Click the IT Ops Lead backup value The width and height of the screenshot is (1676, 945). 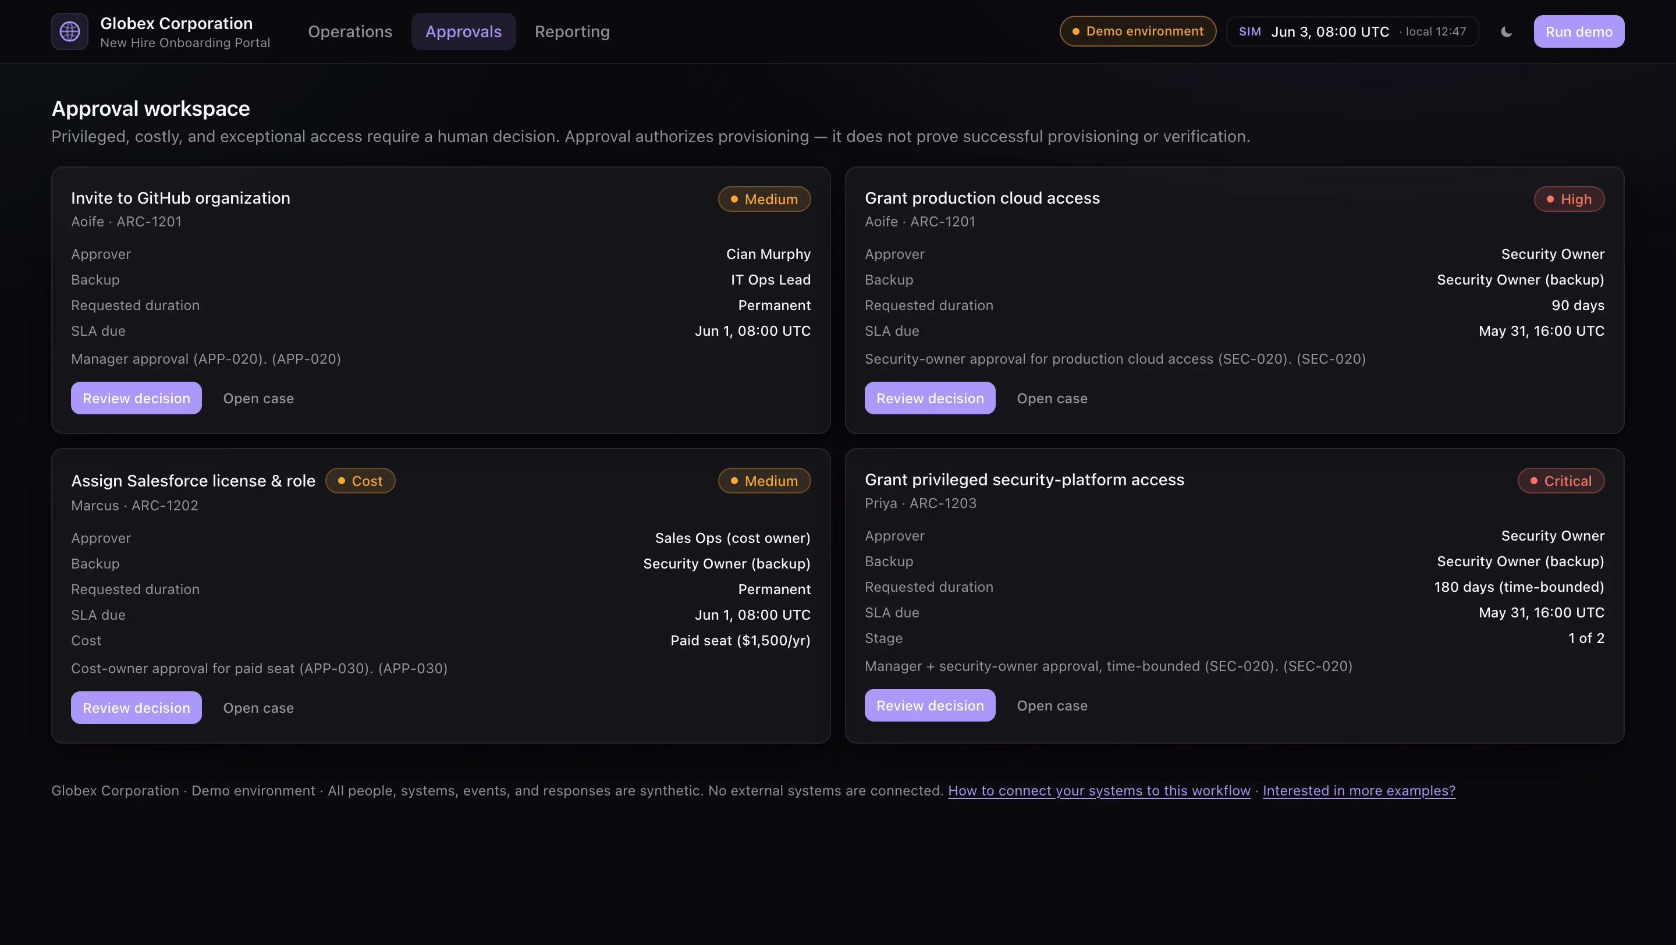coord(770,280)
